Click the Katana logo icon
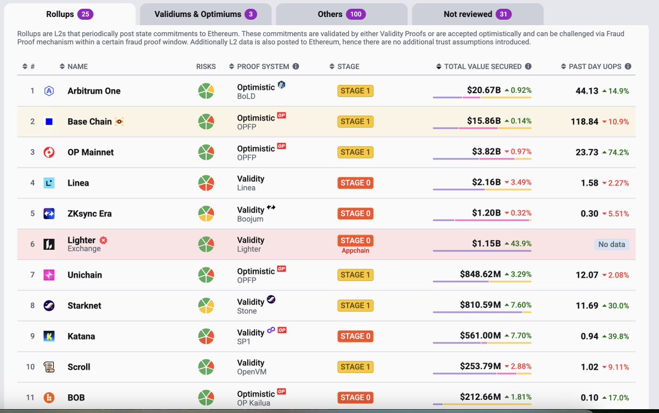659x413 pixels. point(49,336)
